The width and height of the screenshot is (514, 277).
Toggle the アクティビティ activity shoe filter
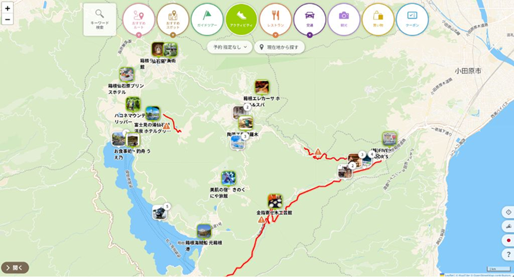coord(241,19)
